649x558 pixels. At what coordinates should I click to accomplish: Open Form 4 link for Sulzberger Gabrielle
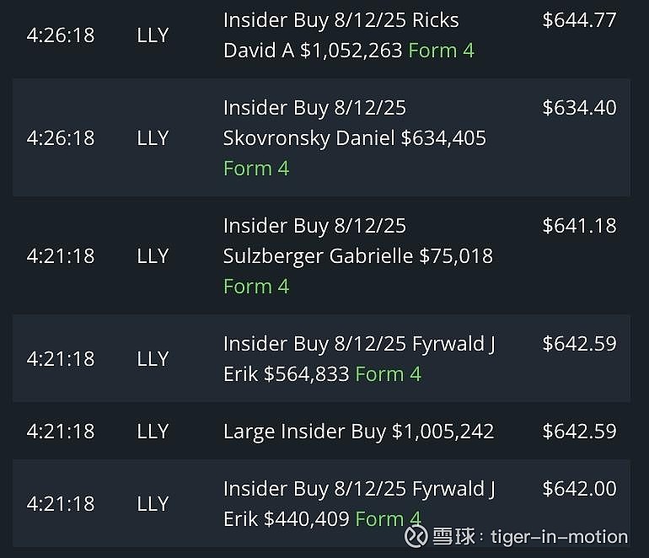256,287
